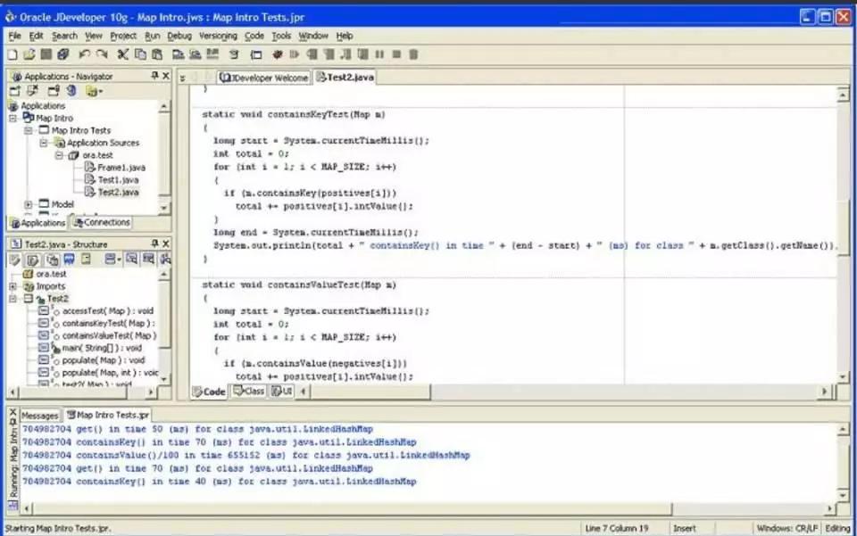Viewport: 857px width, 536px height.
Task: Close the Applications Navigator panel
Action: pyautogui.click(x=166, y=75)
